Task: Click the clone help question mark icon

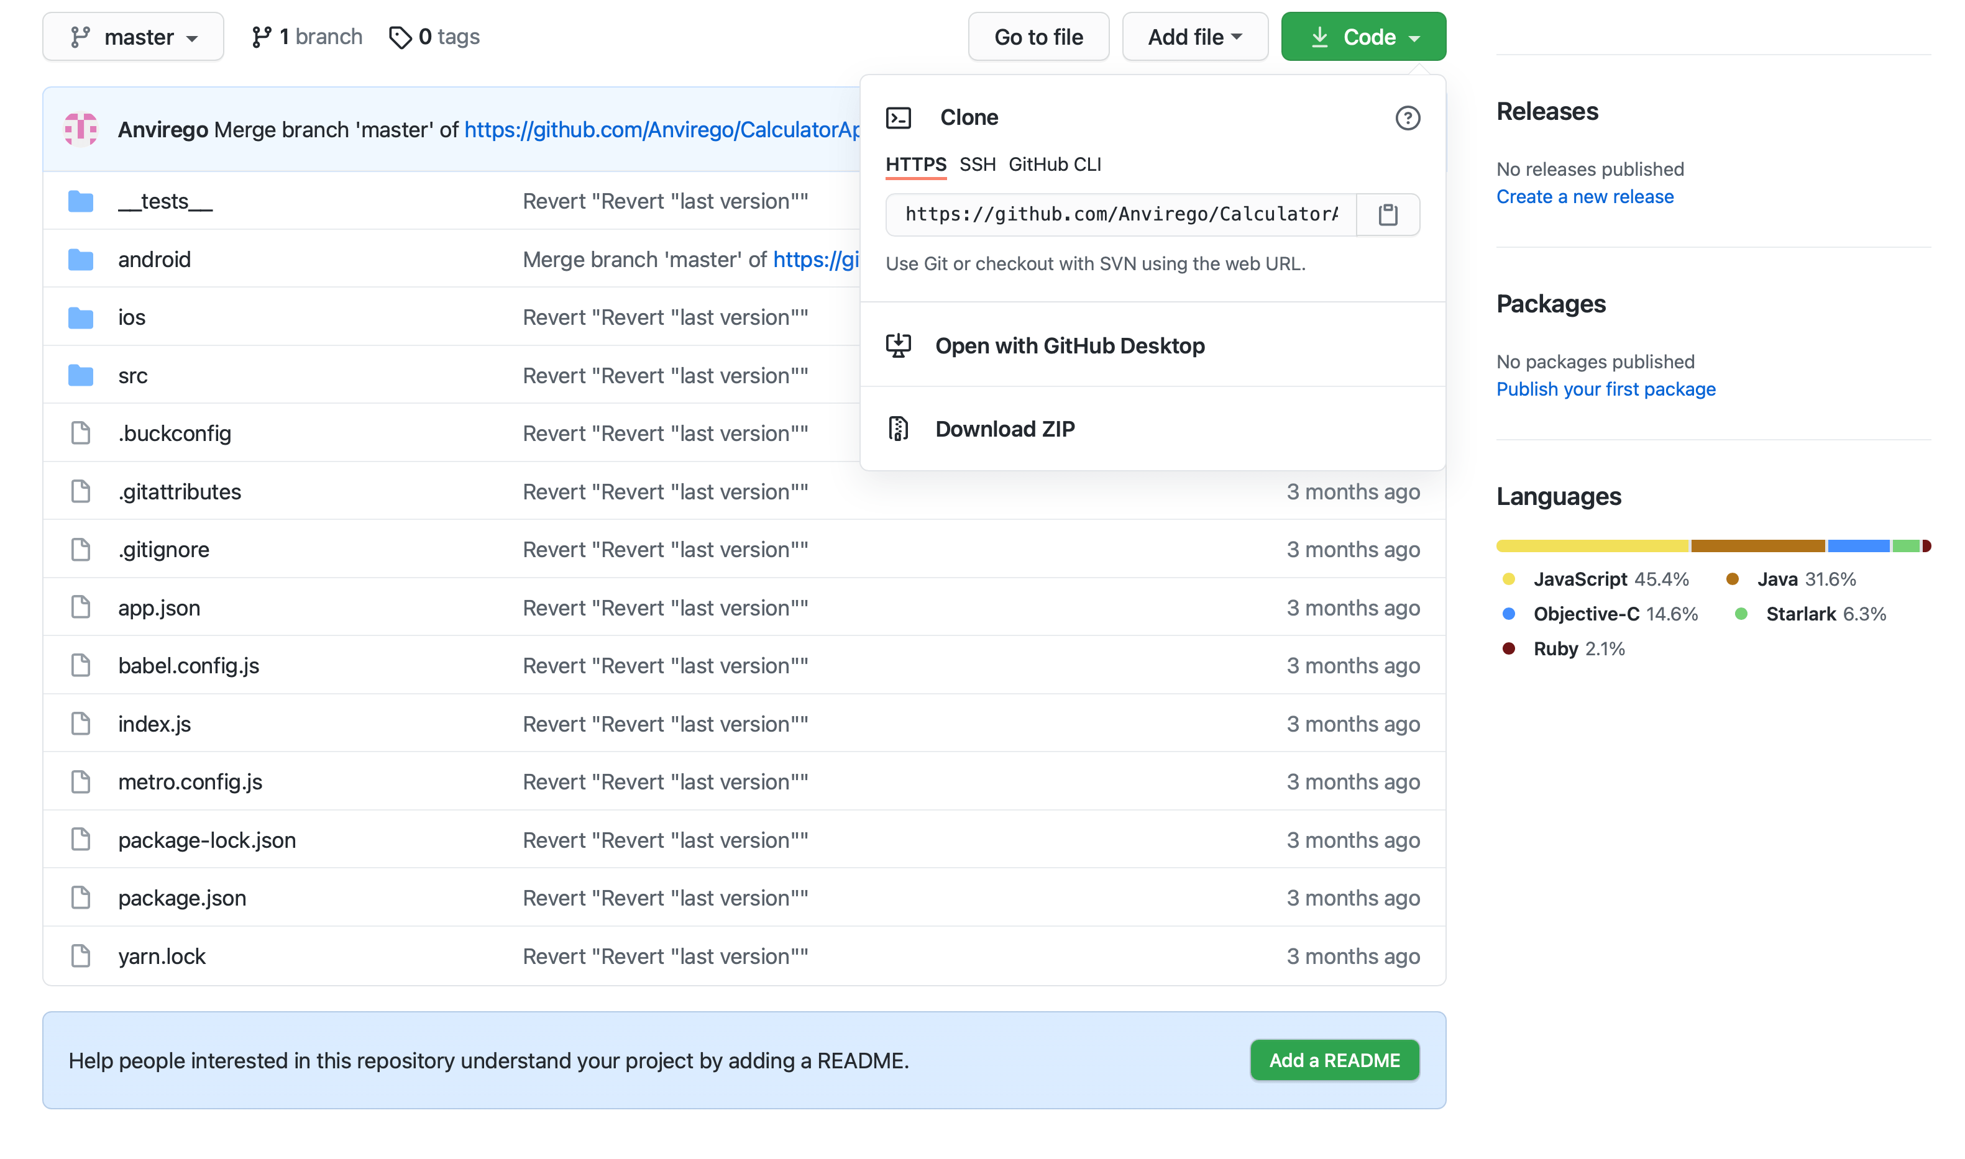Action: [x=1407, y=118]
